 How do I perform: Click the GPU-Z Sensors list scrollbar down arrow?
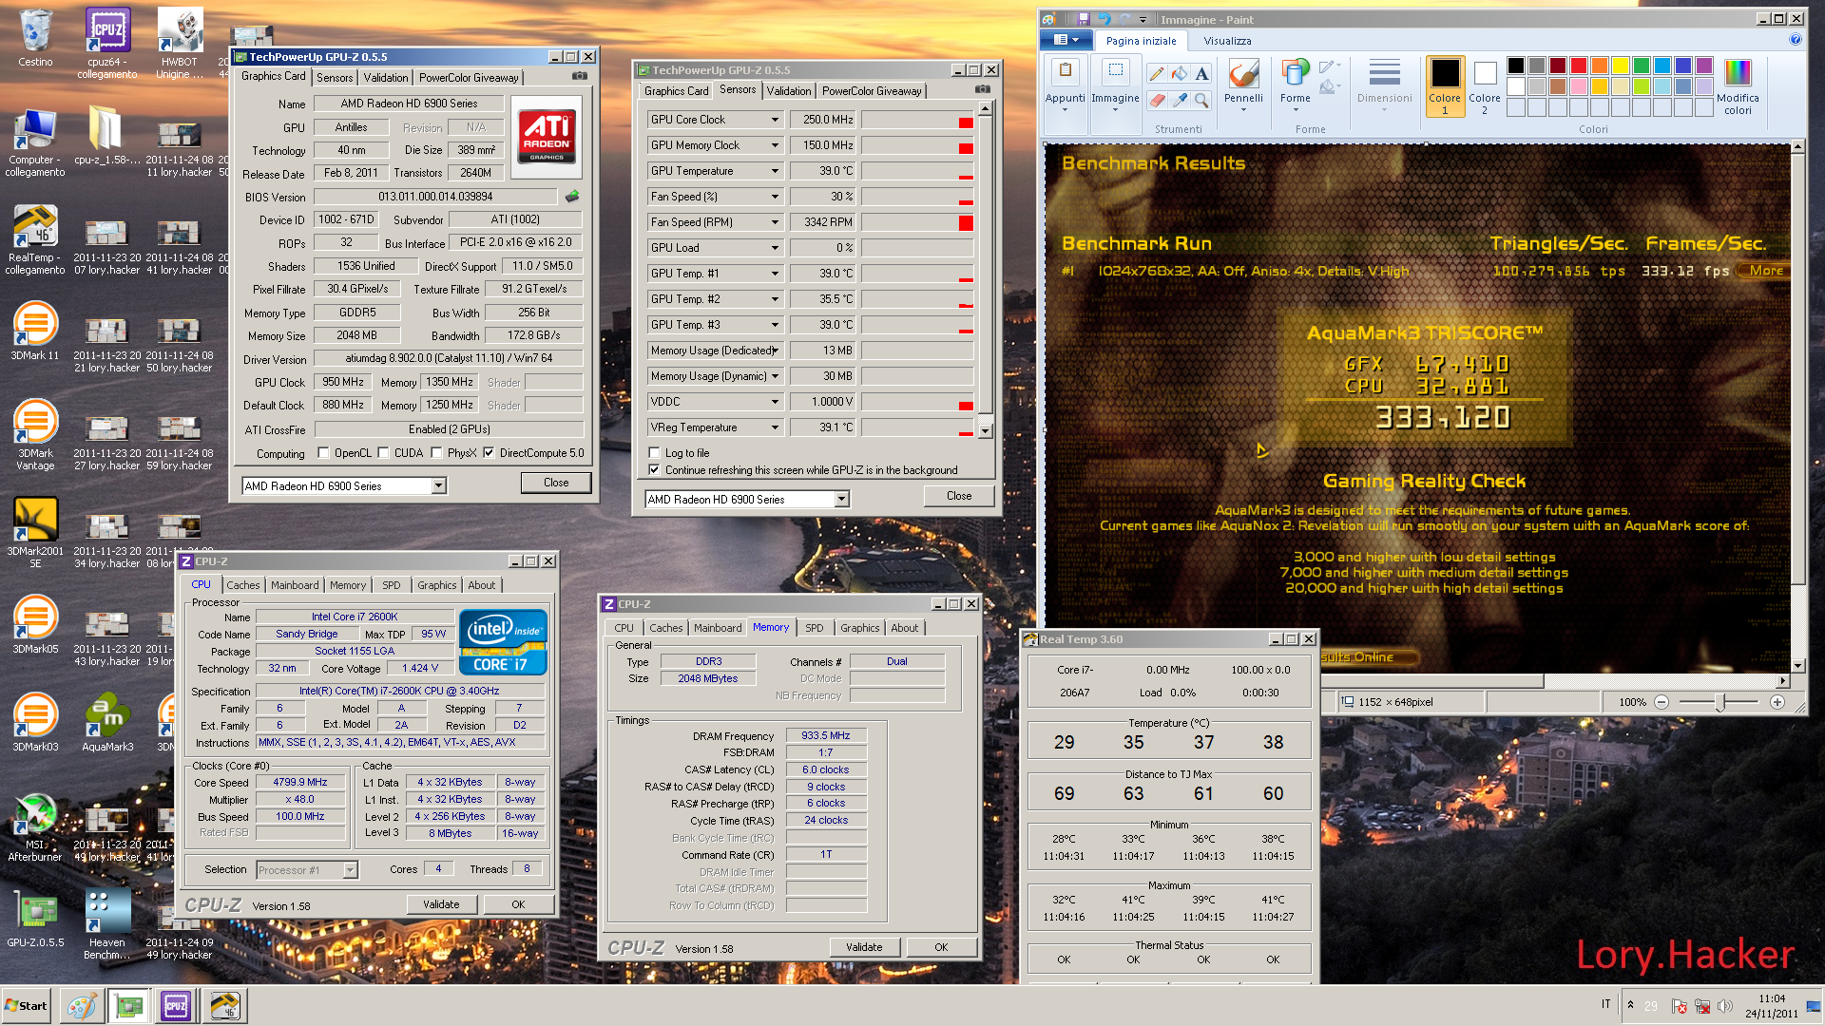(x=986, y=430)
